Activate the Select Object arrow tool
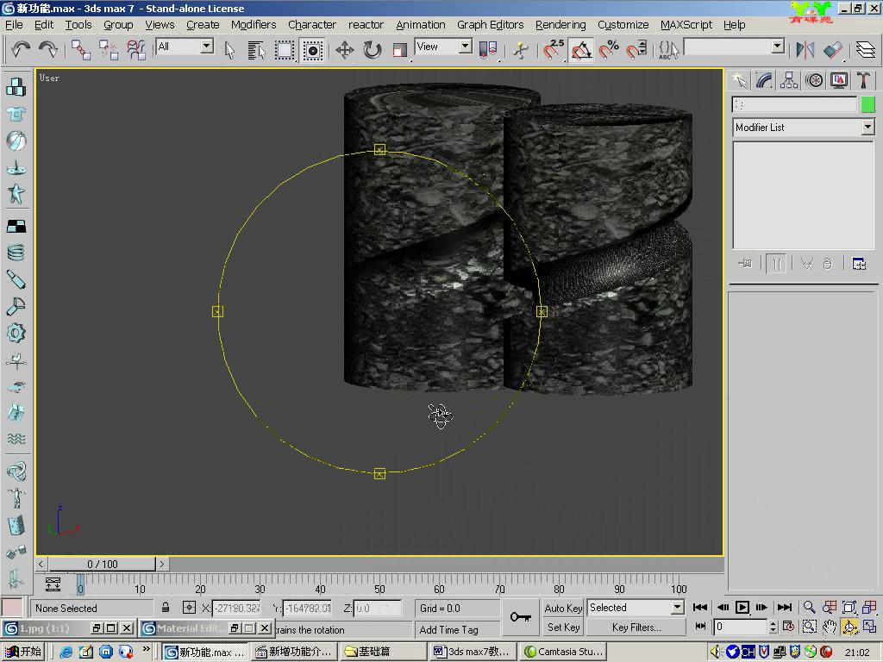This screenshot has width=883, height=662. click(229, 50)
